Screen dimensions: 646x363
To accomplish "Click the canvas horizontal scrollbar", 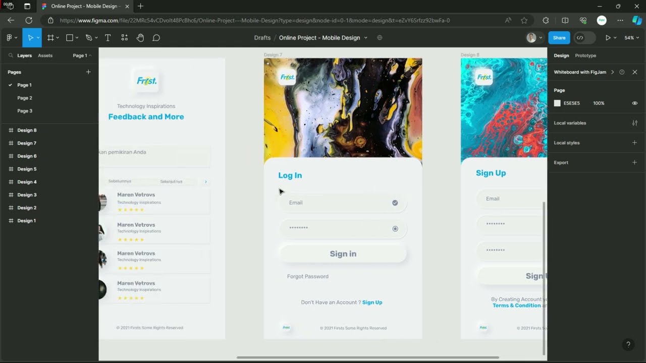I will tap(367, 357).
